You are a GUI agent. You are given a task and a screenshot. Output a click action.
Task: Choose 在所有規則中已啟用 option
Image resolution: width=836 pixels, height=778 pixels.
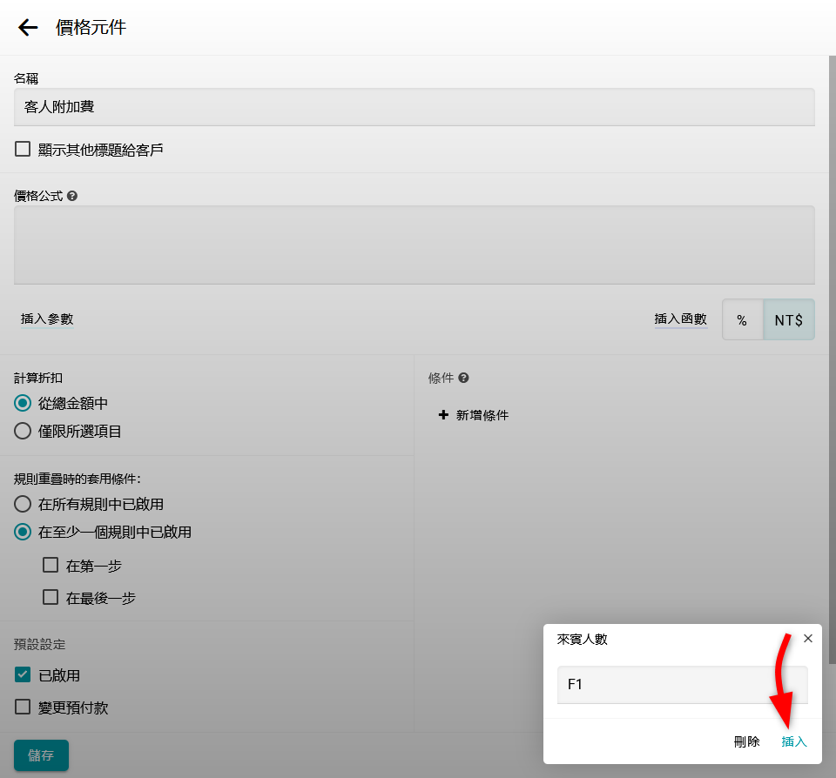[23, 504]
